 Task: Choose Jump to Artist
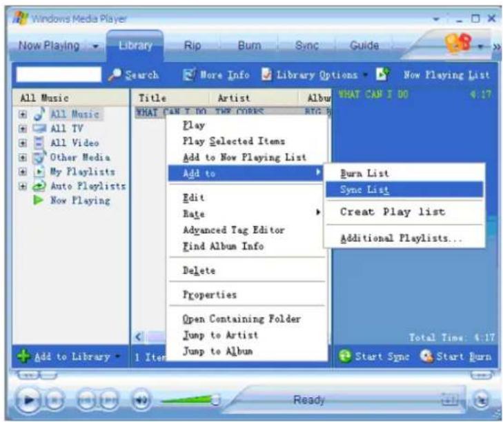coord(248,335)
